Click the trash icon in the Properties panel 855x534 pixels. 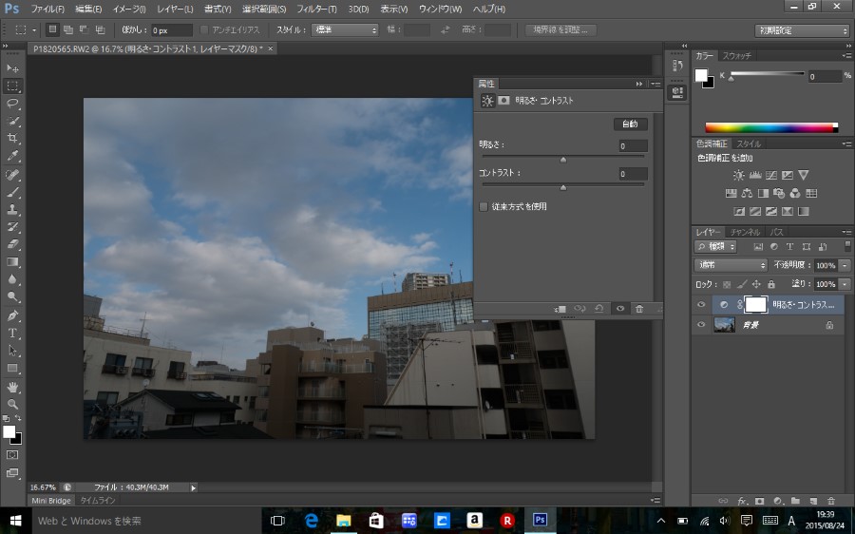pyautogui.click(x=639, y=309)
